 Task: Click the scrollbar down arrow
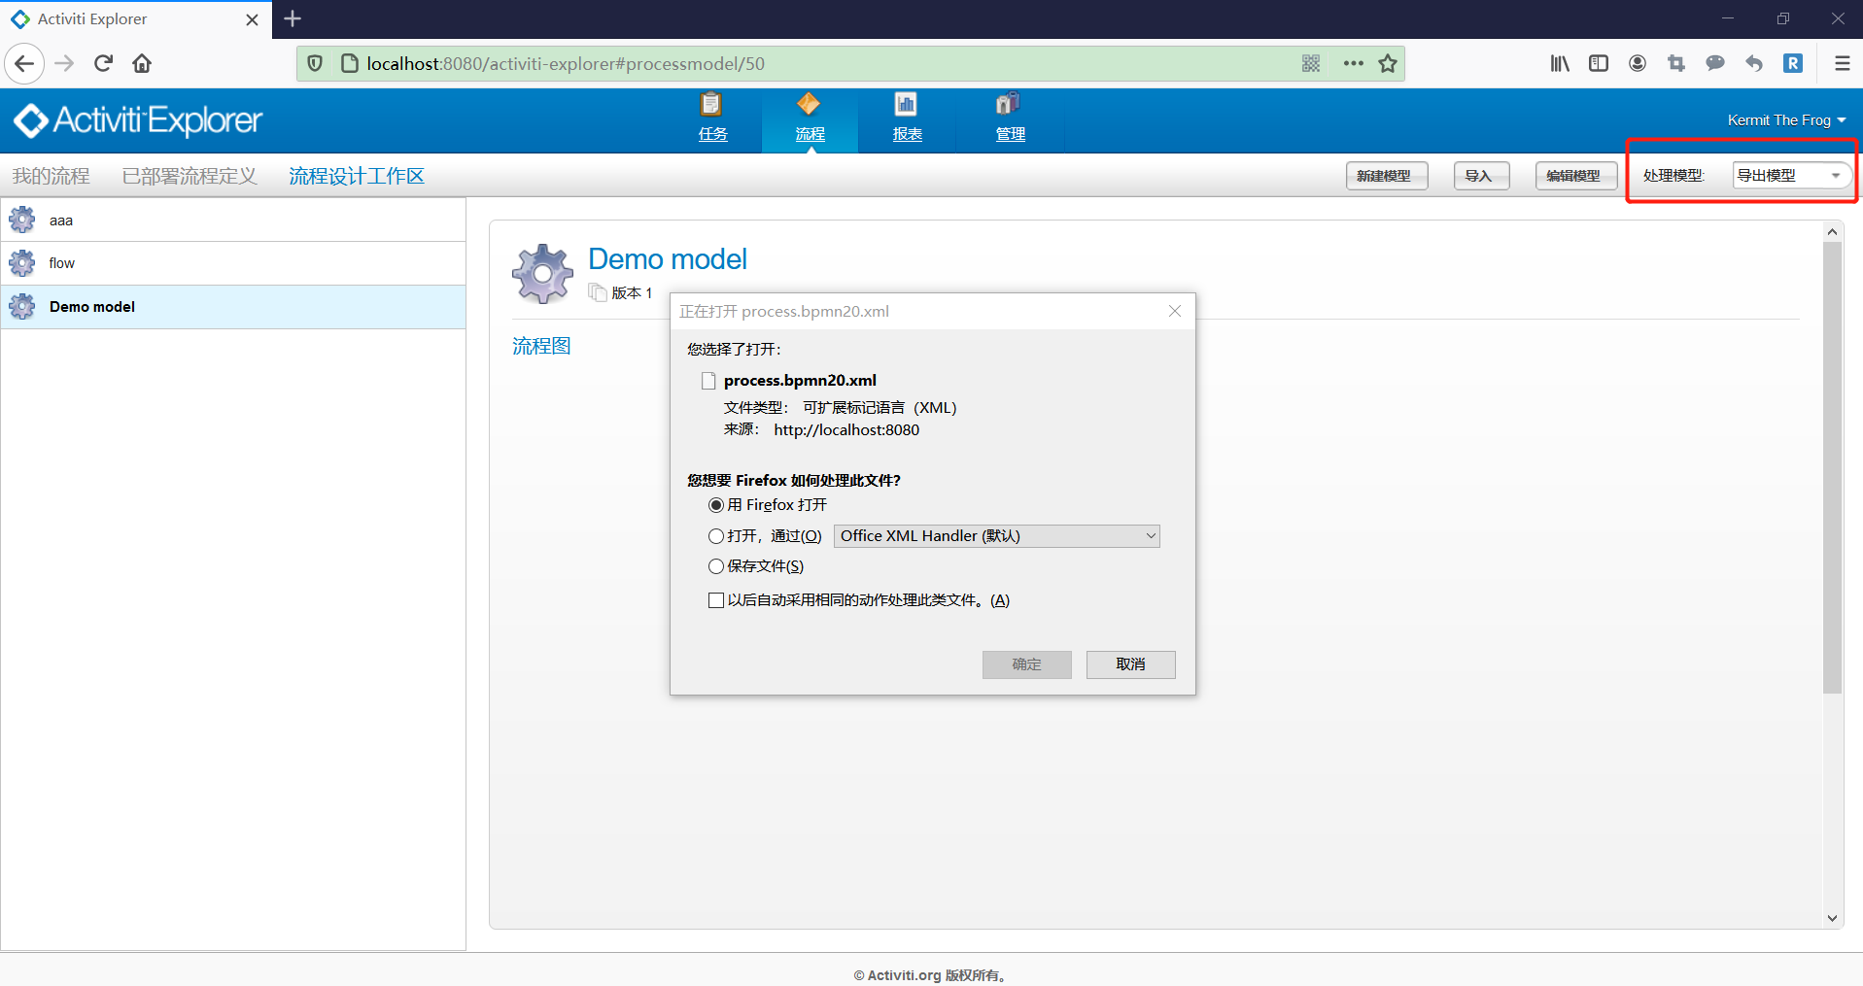[1833, 918]
